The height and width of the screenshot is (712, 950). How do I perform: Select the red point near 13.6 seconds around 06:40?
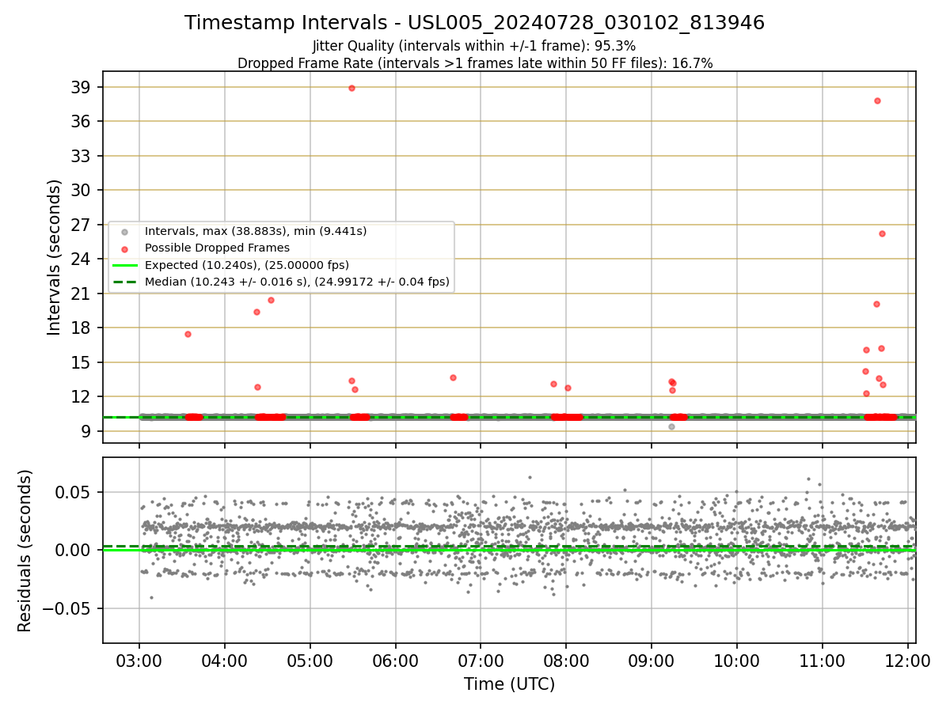453,377
